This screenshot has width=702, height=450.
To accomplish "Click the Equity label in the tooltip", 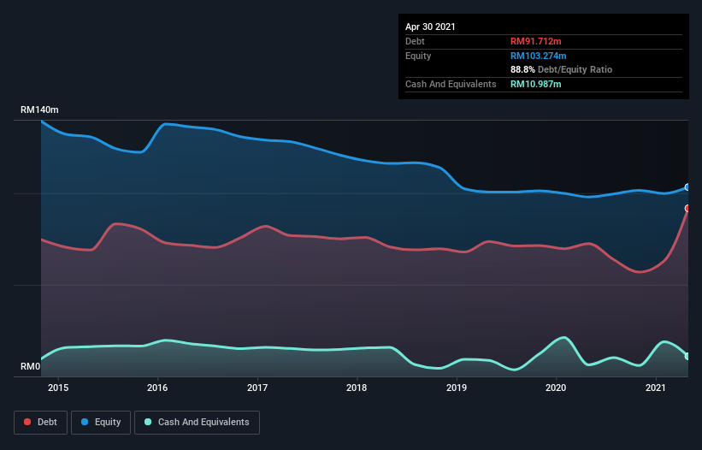I will [x=418, y=56].
